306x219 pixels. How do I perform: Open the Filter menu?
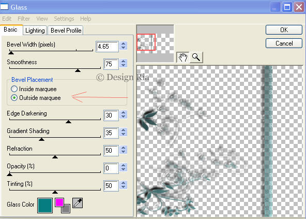coord(24,19)
